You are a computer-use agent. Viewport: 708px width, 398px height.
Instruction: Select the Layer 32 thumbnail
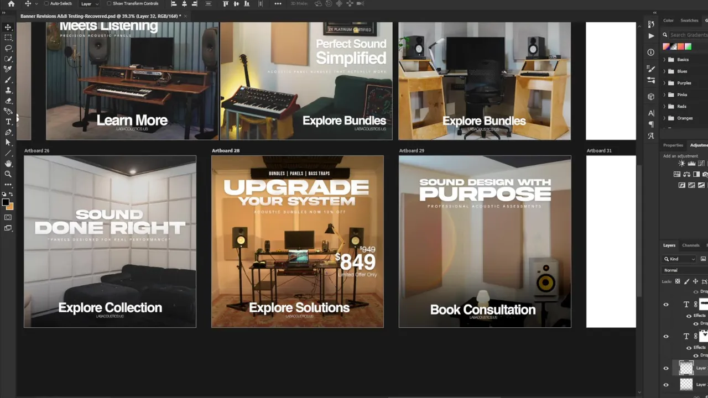(x=686, y=368)
